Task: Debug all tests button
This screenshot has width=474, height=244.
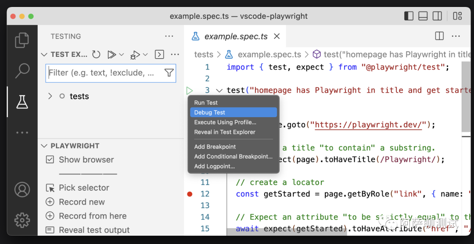Action: click(135, 55)
